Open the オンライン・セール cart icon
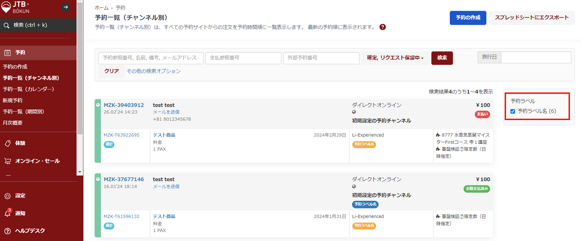This screenshot has width=581, height=241. [x=8, y=161]
